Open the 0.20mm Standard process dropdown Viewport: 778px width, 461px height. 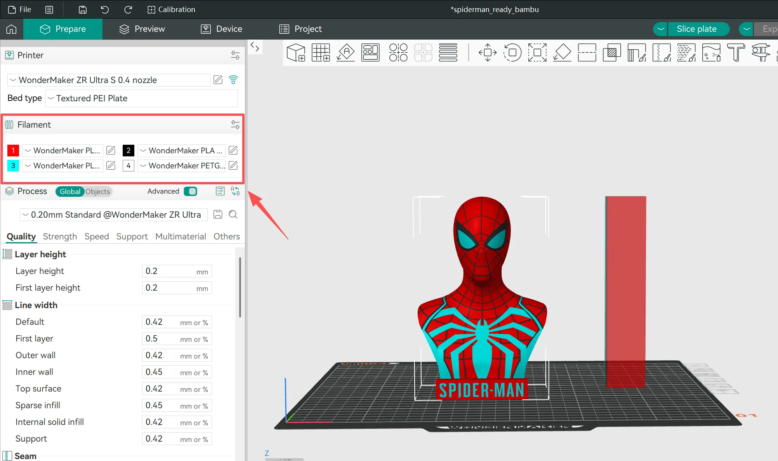point(114,215)
